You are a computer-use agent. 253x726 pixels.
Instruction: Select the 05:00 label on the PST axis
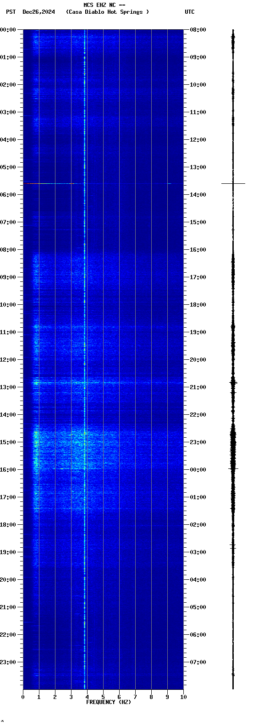tap(8, 167)
